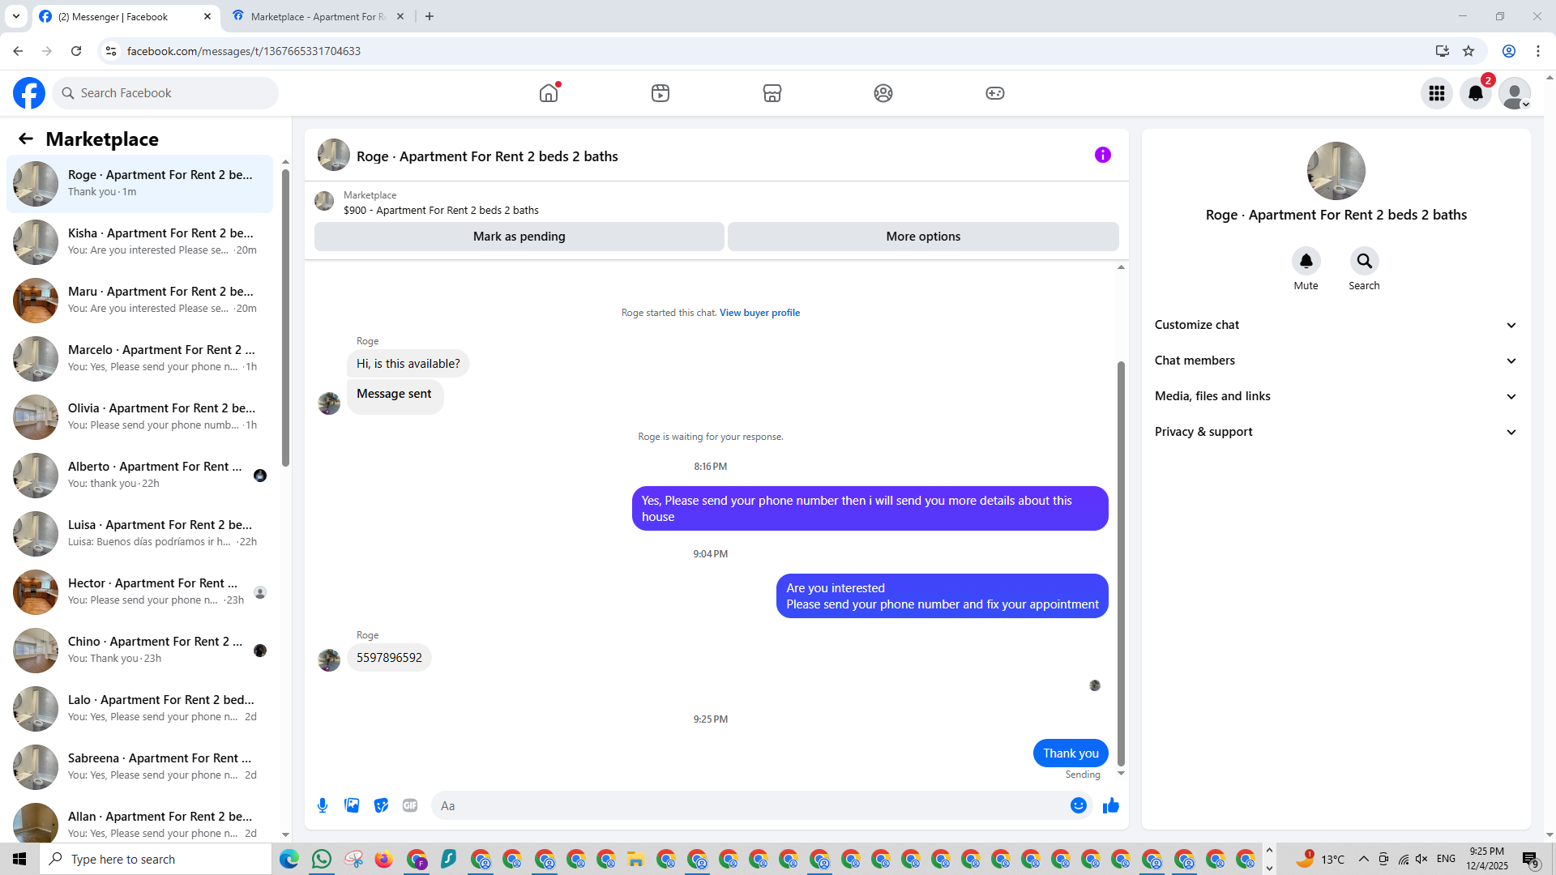Open the sticker picker icon
This screenshot has width=1556, height=875.
click(x=381, y=805)
